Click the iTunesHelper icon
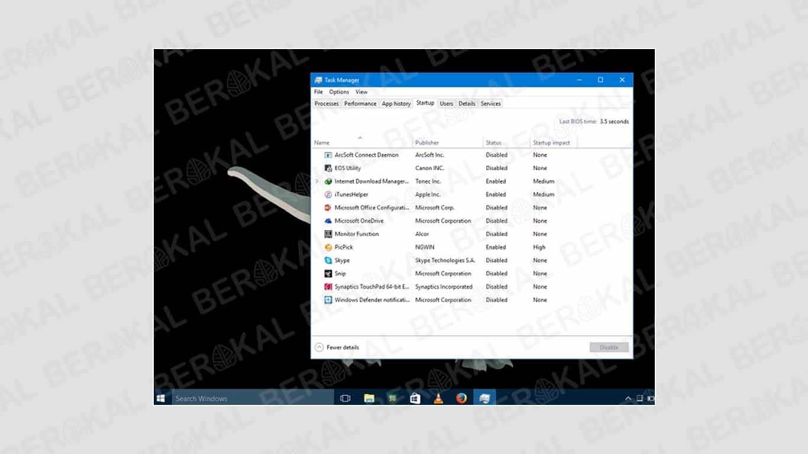Viewport: 808px width, 454px height. click(x=328, y=194)
